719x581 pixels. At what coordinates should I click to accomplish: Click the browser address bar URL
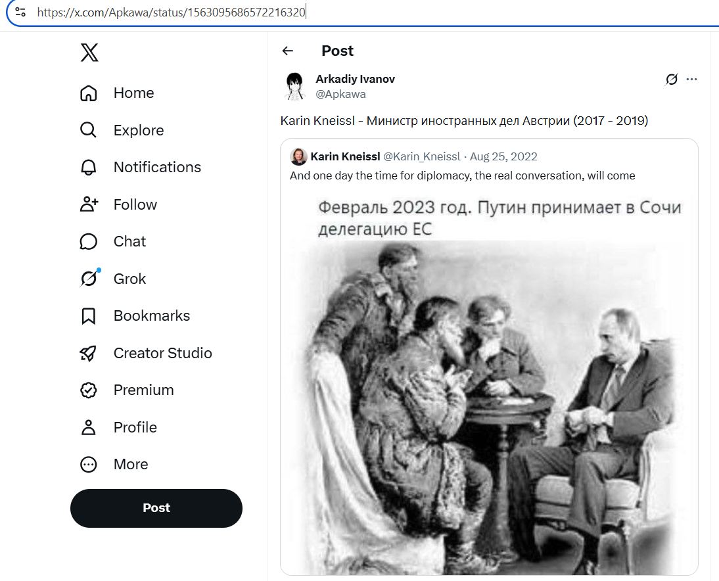(172, 12)
